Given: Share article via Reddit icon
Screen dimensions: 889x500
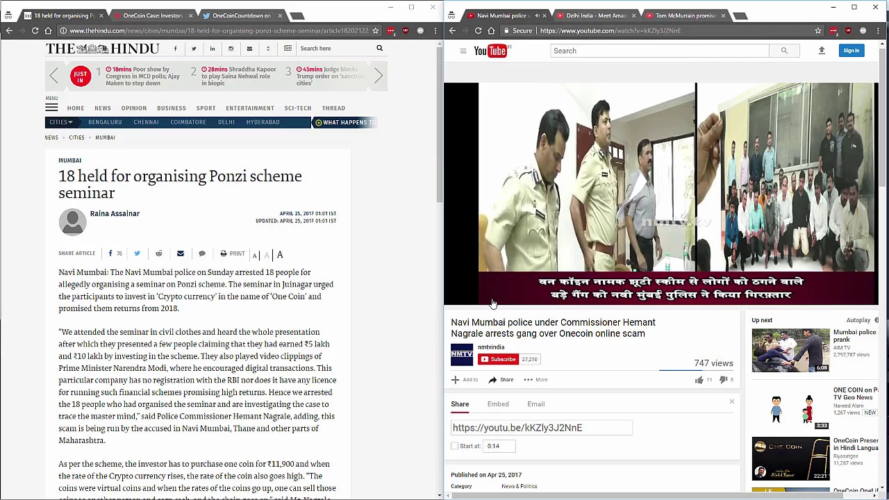Looking at the screenshot, I should (x=158, y=253).
